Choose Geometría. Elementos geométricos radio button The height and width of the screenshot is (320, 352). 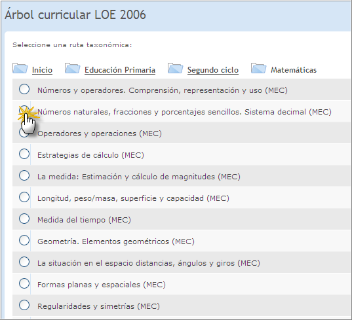pyautogui.click(x=24, y=240)
